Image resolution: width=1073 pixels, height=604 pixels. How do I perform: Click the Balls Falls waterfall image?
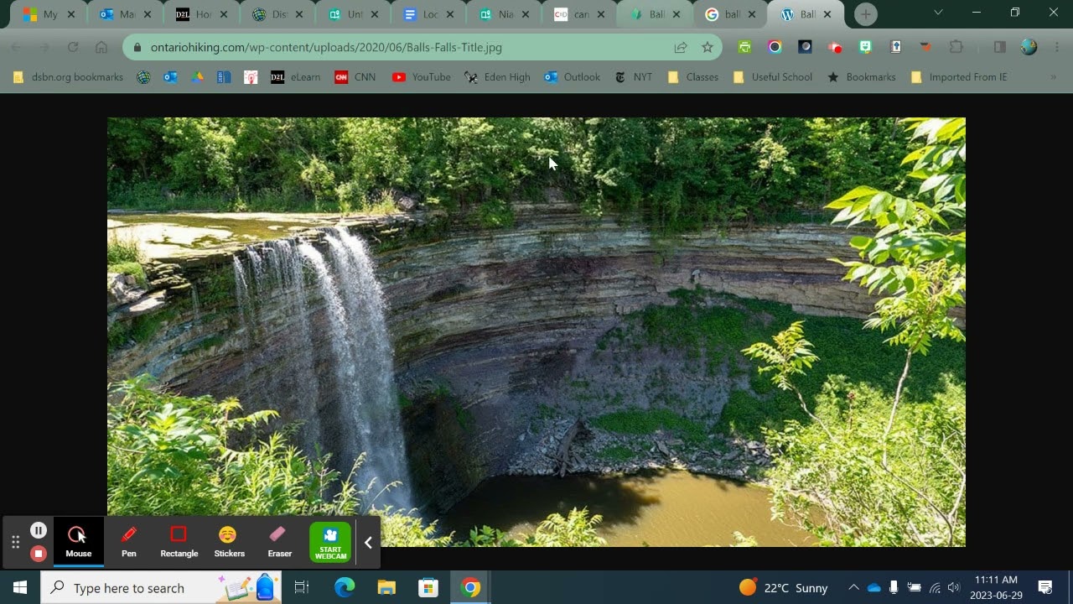click(x=536, y=332)
